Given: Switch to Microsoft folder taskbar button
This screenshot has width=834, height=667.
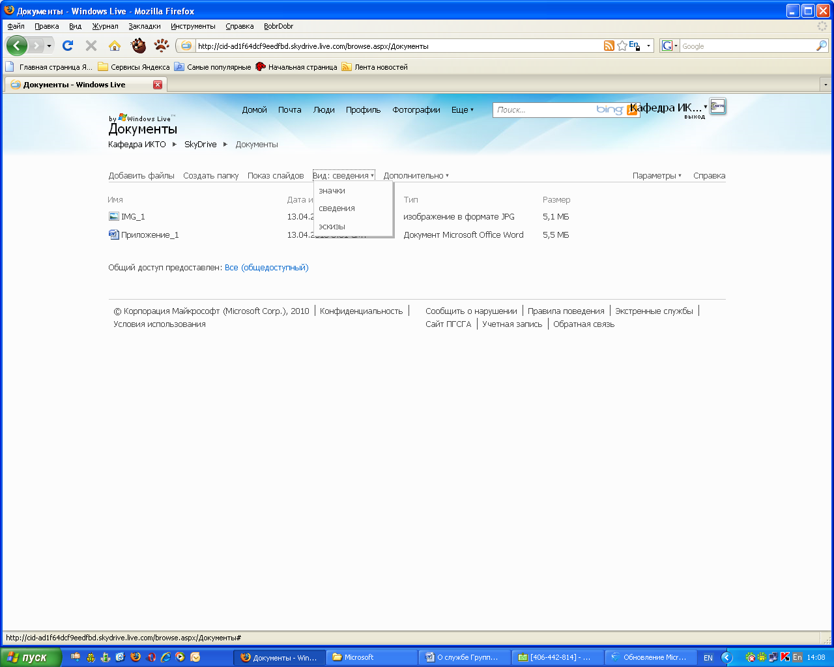Looking at the screenshot, I should click(371, 657).
